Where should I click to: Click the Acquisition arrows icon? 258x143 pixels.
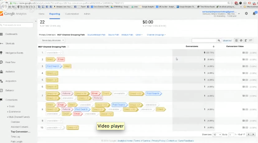(x=1, y=81)
